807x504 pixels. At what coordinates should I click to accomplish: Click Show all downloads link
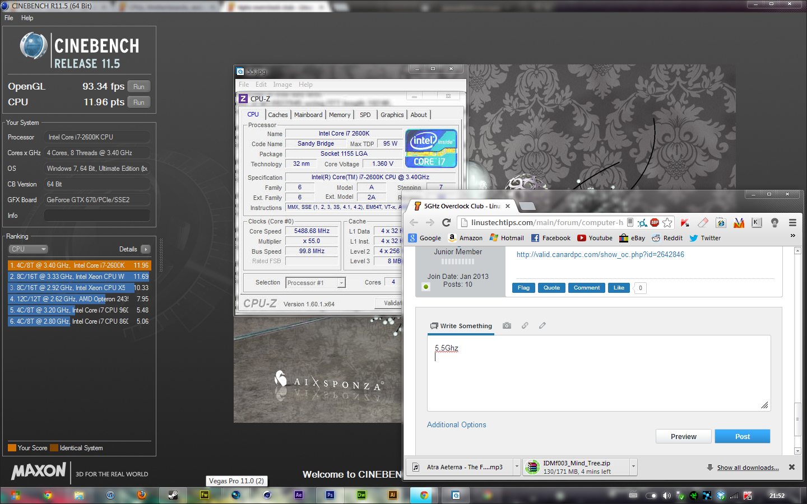point(748,468)
